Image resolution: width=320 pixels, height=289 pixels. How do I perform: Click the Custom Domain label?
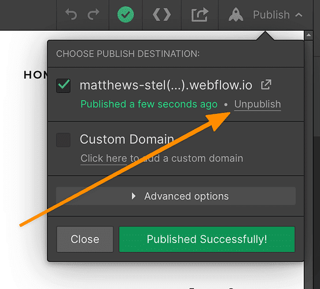click(127, 139)
